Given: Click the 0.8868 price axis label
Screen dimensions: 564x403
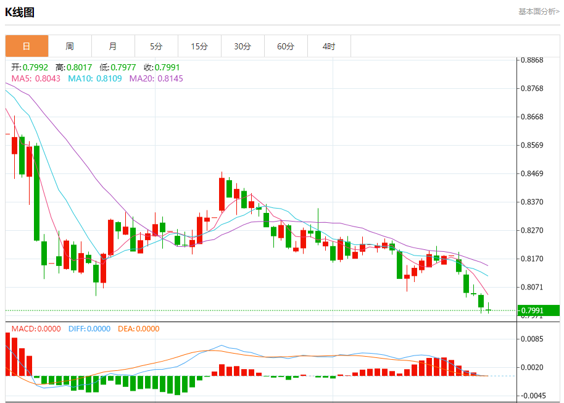Looking at the screenshot, I should (532, 60).
